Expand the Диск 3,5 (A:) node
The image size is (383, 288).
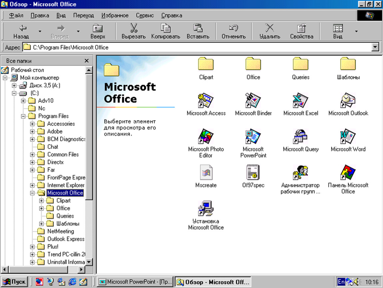[x=14, y=86]
